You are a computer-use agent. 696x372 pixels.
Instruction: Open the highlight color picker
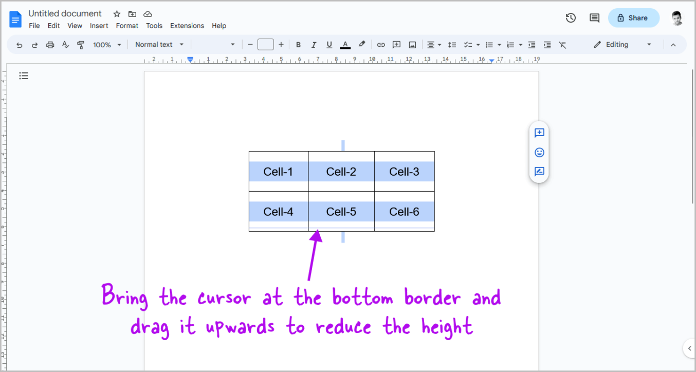362,45
